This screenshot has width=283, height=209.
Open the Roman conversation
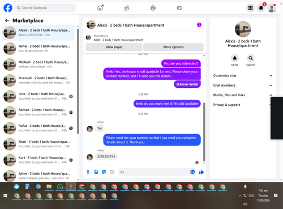point(38,112)
